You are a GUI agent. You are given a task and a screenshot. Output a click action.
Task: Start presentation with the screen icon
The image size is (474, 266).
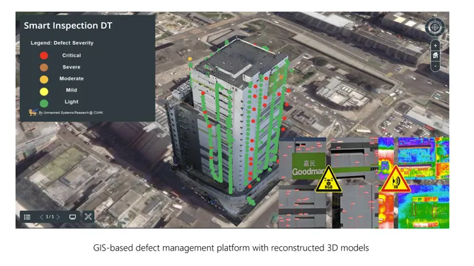72,217
